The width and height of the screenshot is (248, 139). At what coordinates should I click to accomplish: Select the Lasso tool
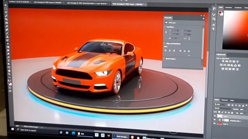[x=6, y=12]
